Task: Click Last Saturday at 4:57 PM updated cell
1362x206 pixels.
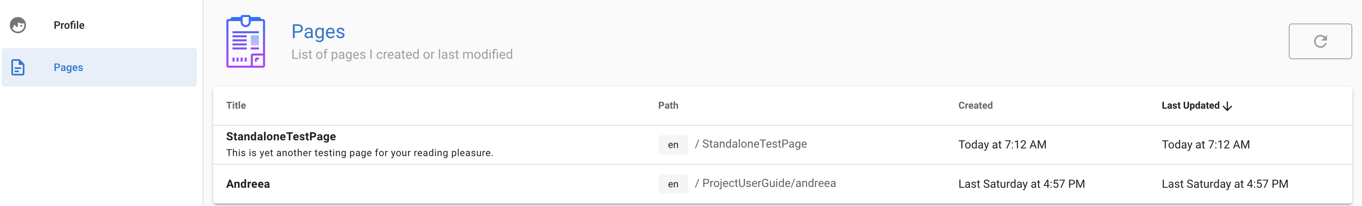Action: [x=1224, y=184]
